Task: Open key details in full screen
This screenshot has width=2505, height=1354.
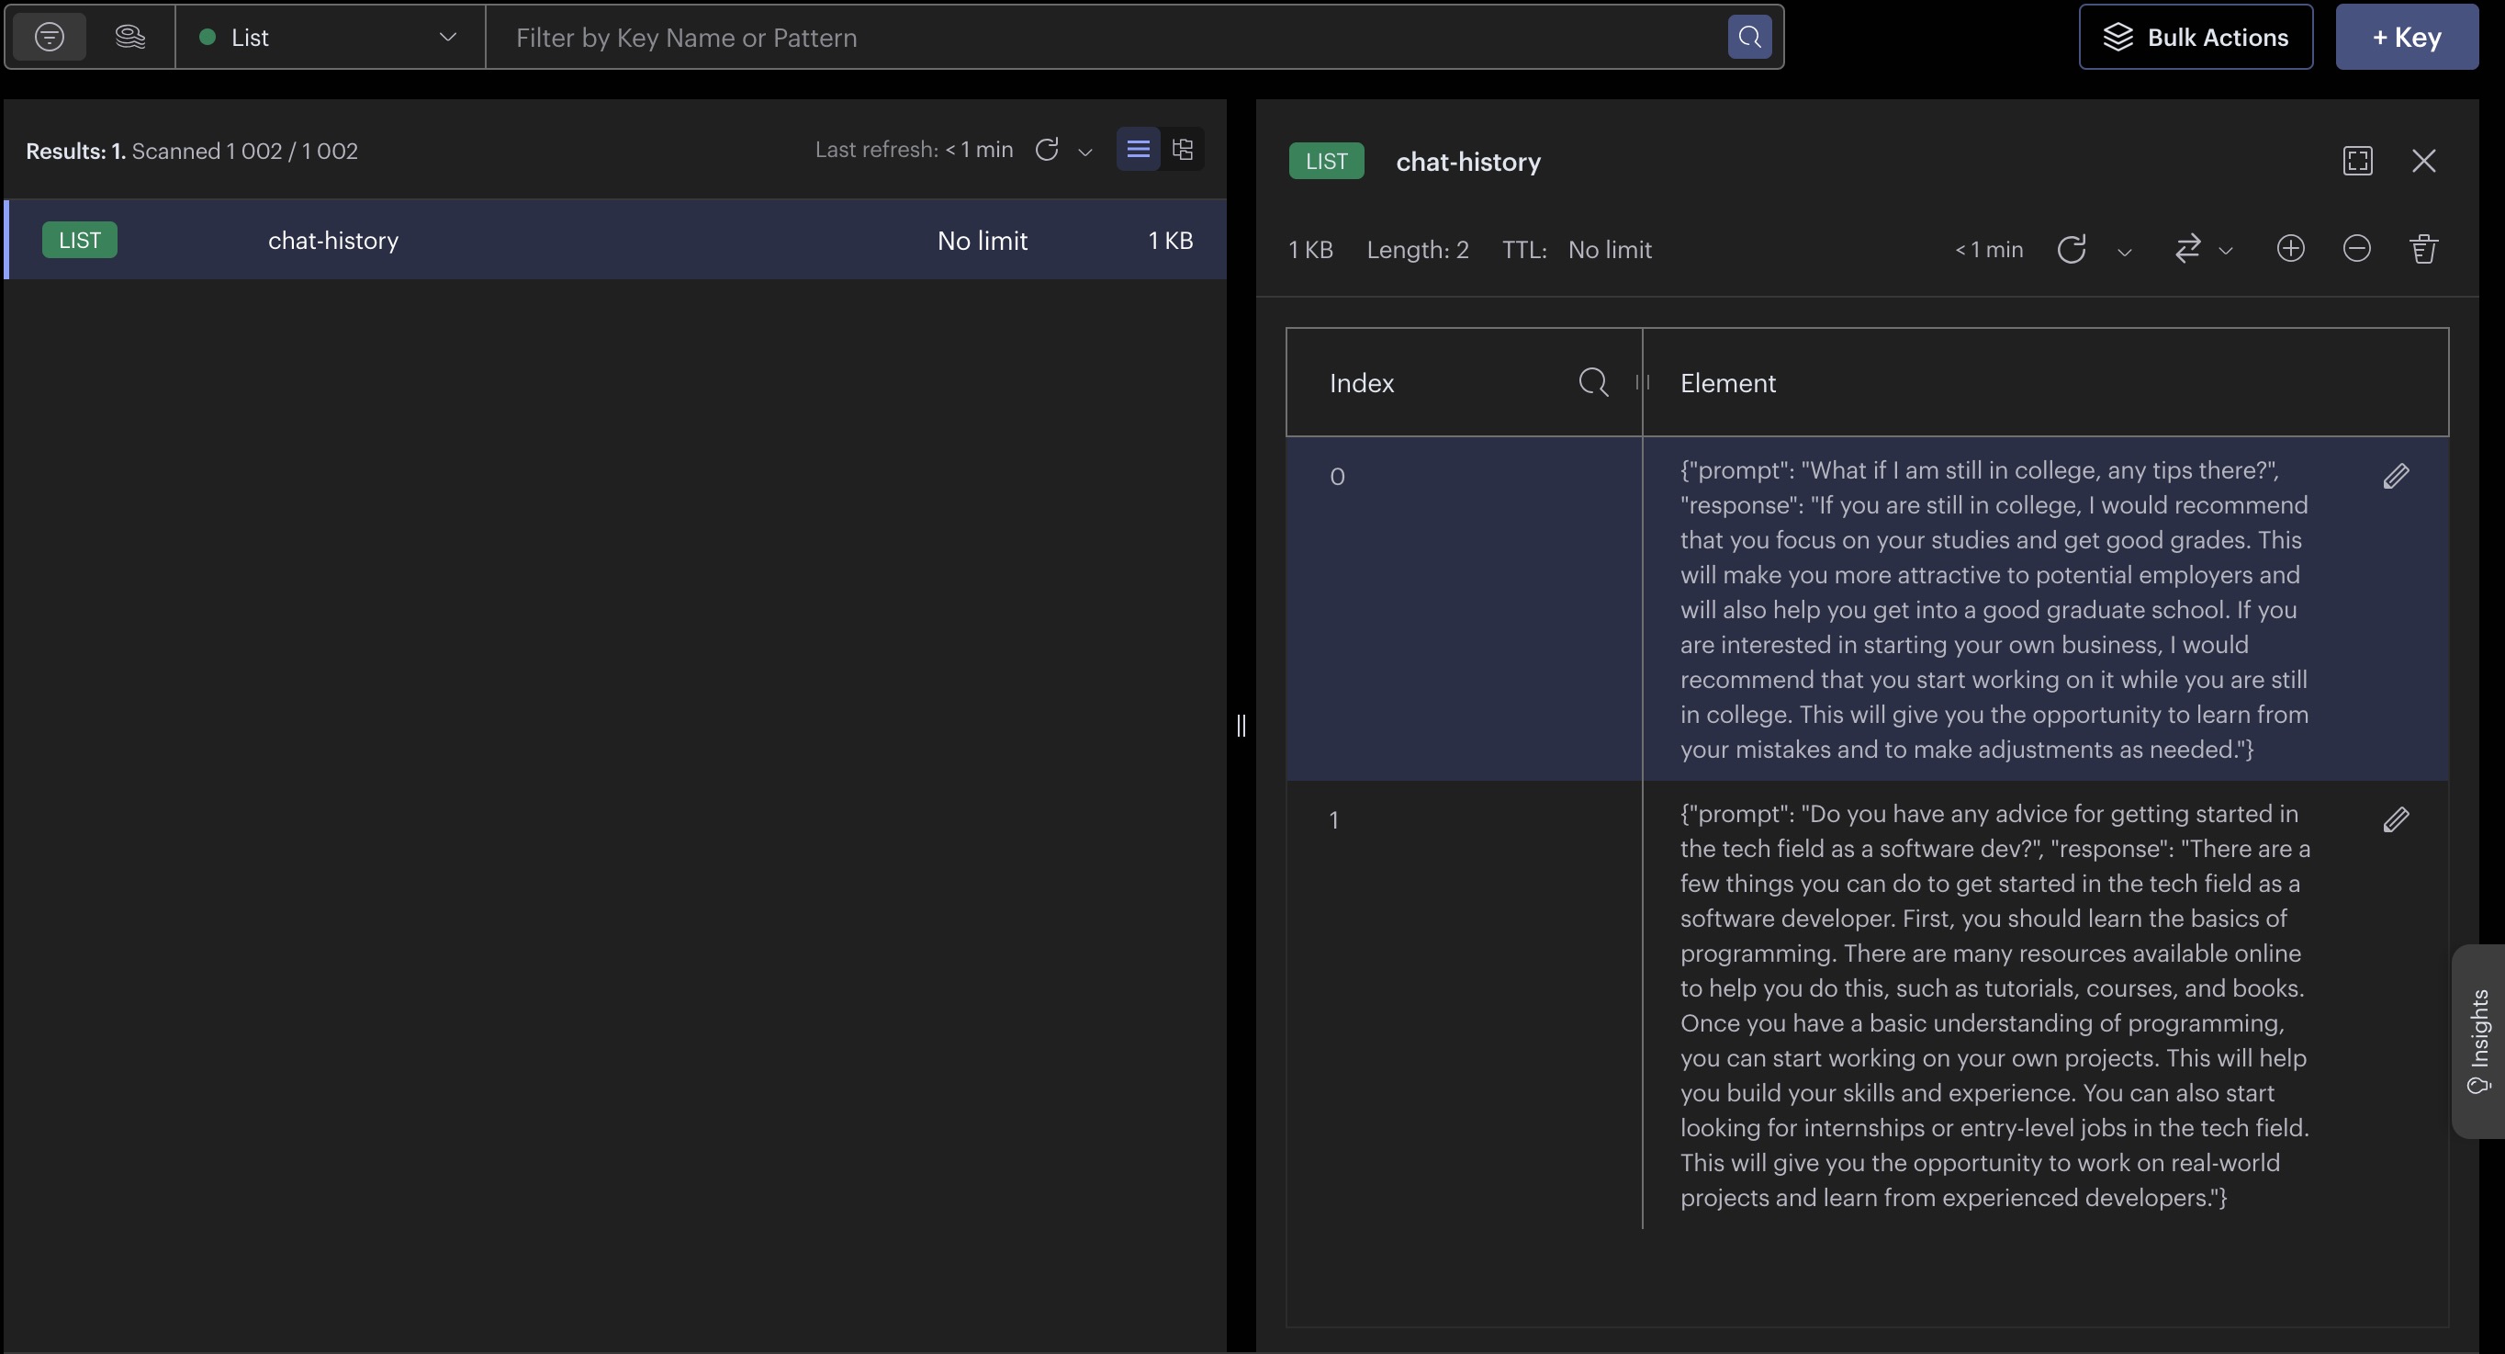Action: [2357, 161]
